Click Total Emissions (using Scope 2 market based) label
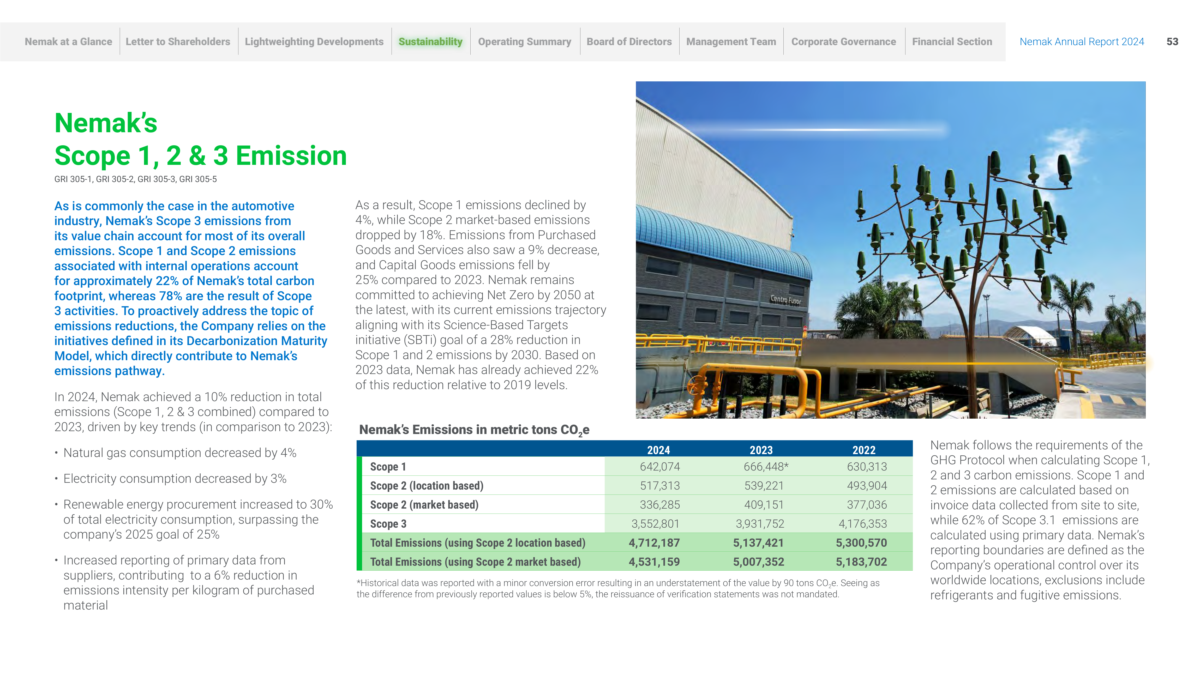1200x675 pixels. coord(476,562)
